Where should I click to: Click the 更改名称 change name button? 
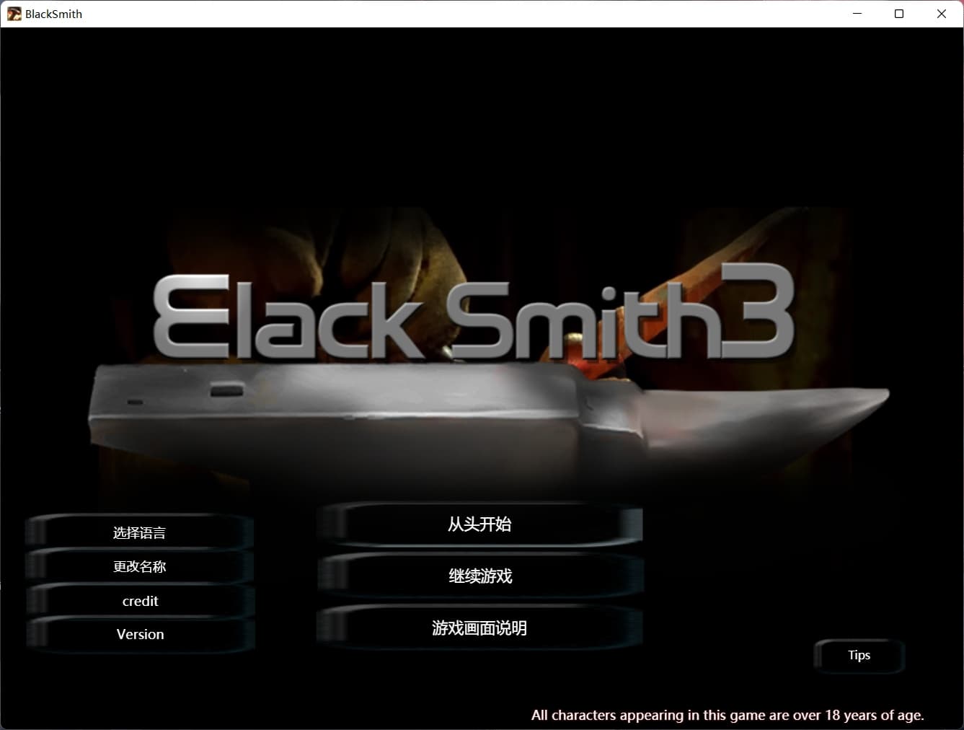pyautogui.click(x=140, y=567)
